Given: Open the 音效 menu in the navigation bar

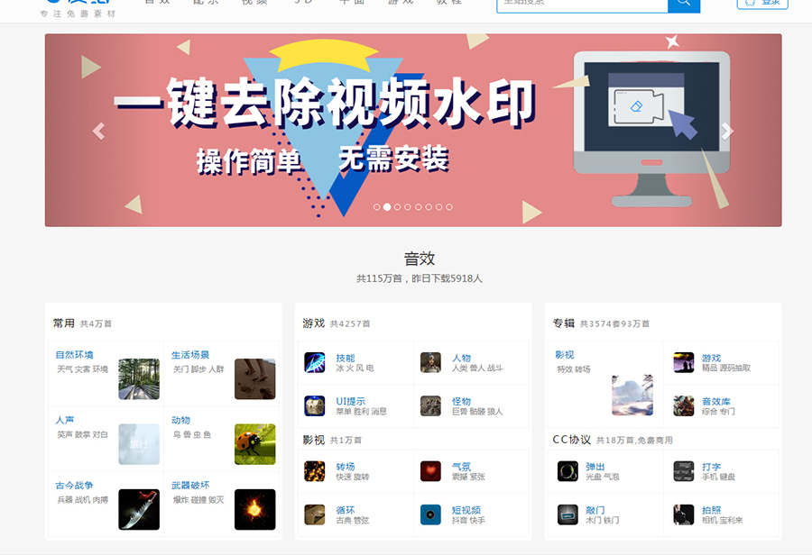Looking at the screenshot, I should pos(158,2).
